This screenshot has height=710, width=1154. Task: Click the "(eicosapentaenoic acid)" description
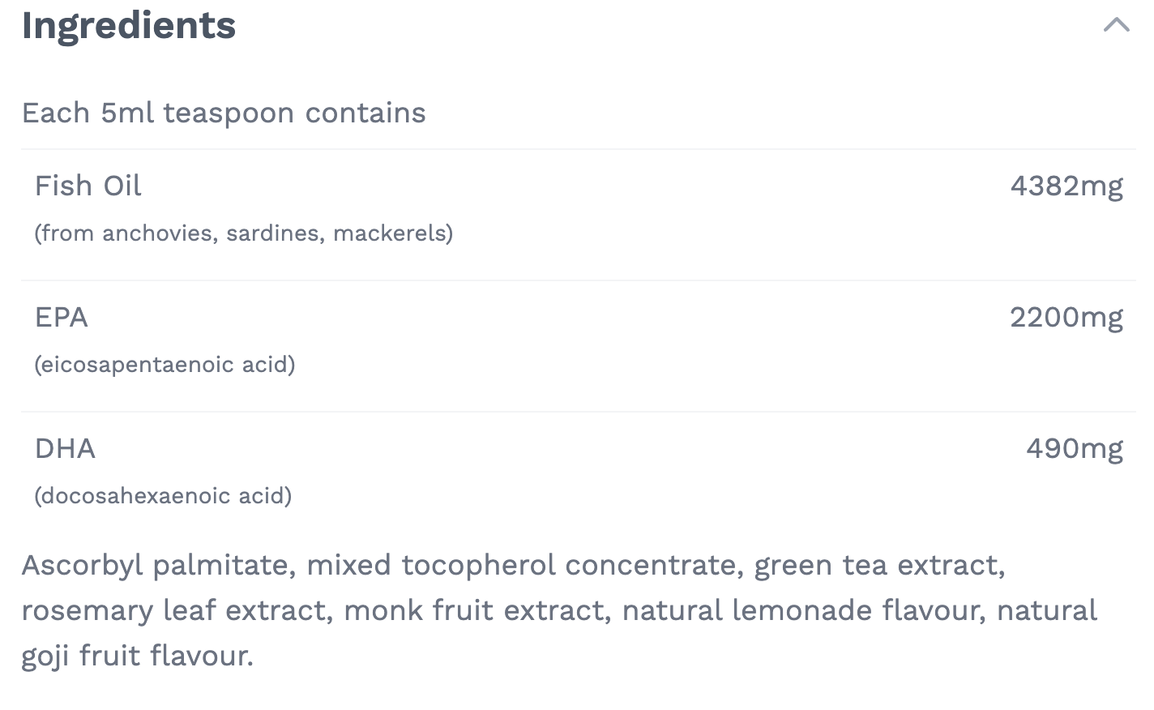click(165, 365)
